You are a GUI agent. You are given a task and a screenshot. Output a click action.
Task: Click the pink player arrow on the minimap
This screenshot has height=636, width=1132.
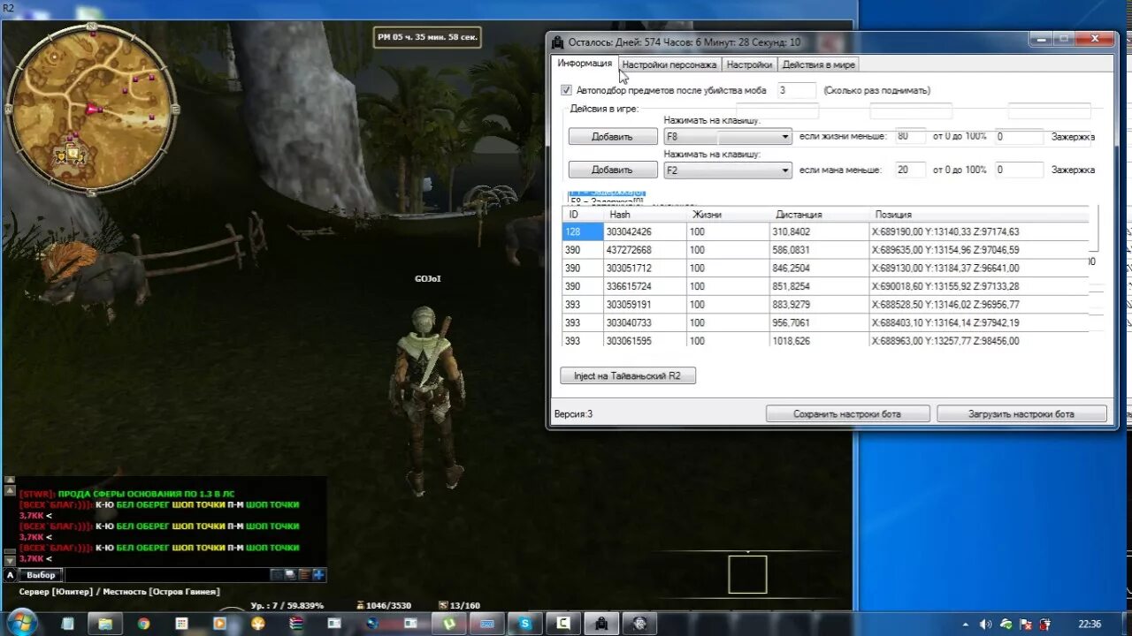(93, 109)
